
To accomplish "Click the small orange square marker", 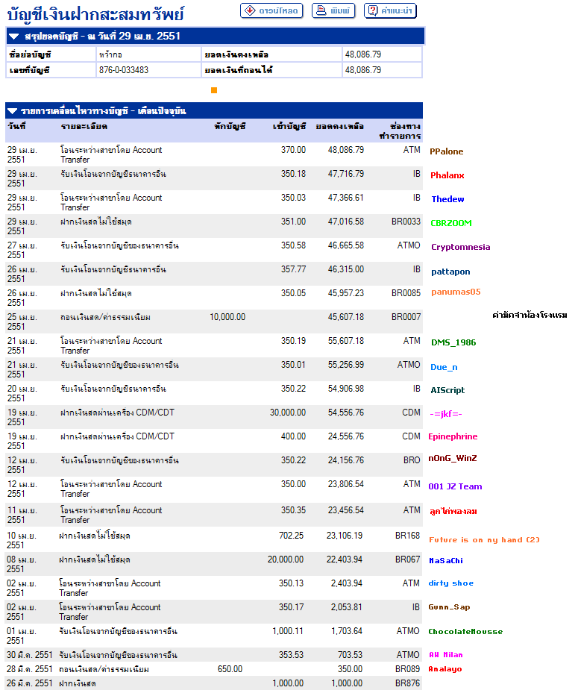I will [x=214, y=90].
